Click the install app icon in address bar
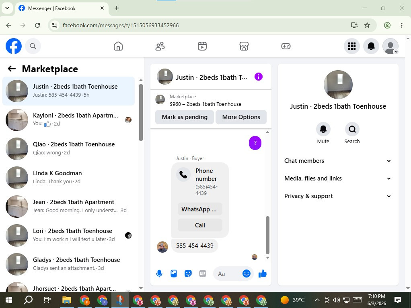 pyautogui.click(x=354, y=25)
